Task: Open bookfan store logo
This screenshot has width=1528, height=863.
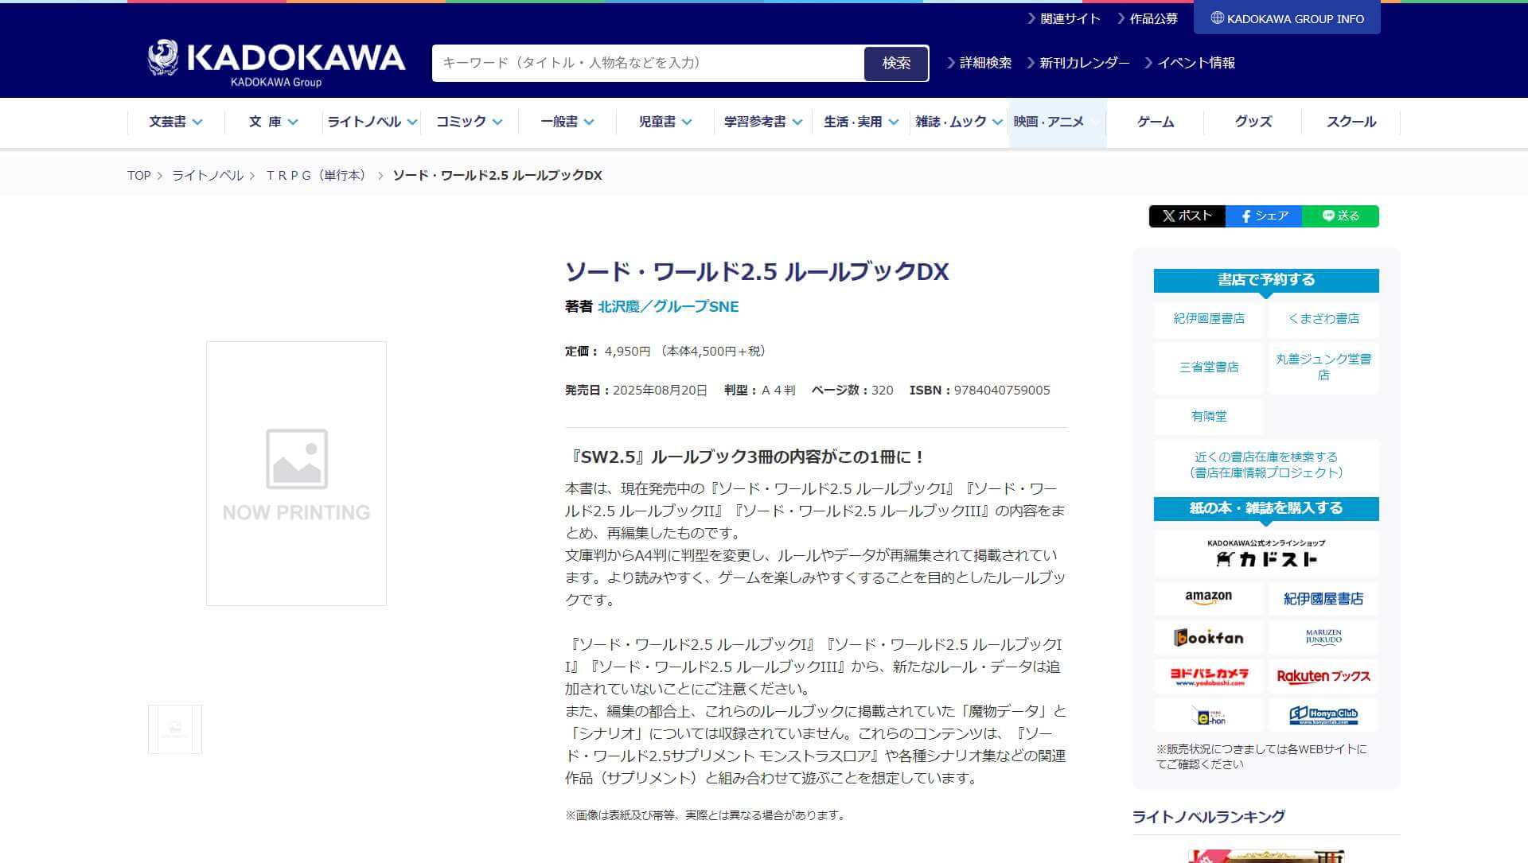Action: coord(1208,637)
